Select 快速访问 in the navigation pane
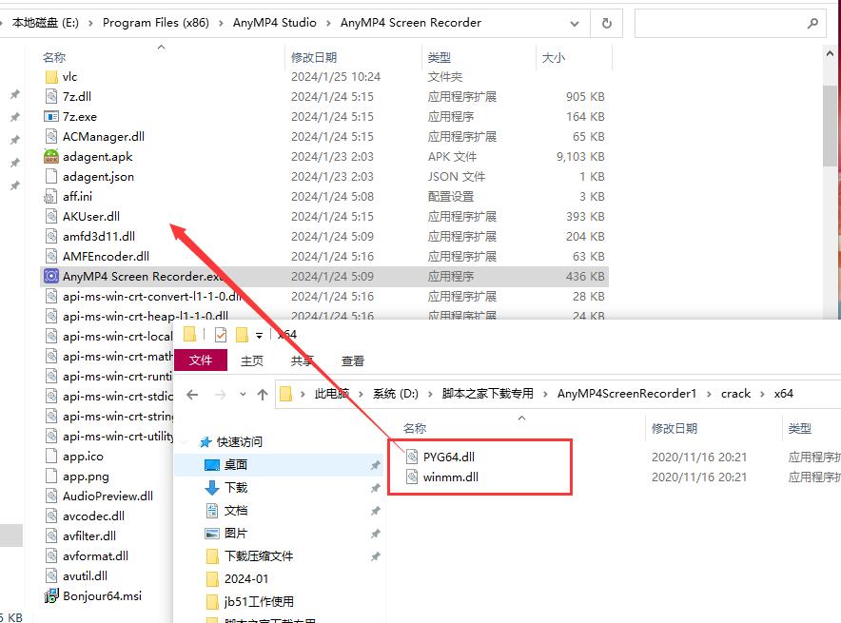Viewport: 841px width, 623px height. 239,441
